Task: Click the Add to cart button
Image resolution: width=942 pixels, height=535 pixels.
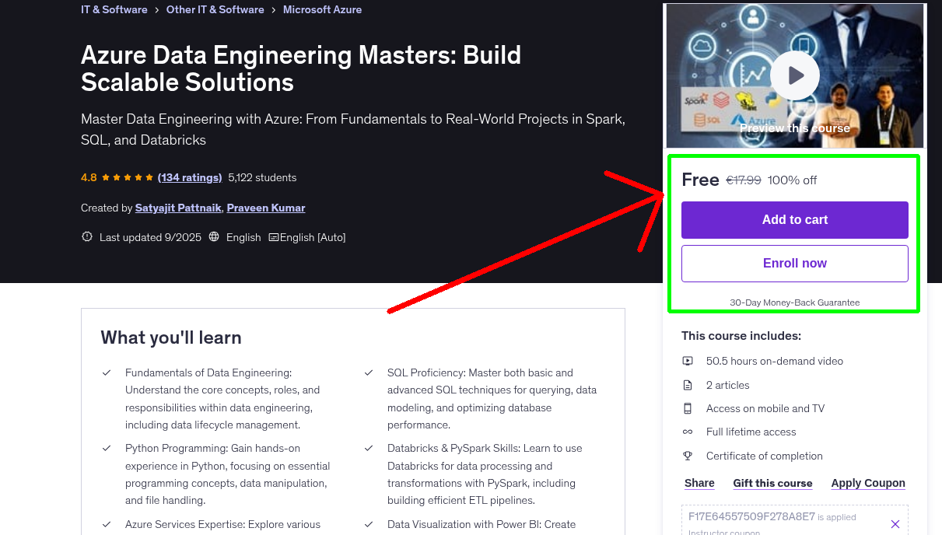Action: point(794,220)
